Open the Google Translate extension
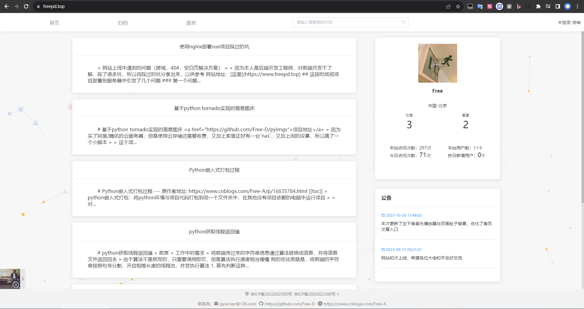584x309 pixels. pos(480,6)
